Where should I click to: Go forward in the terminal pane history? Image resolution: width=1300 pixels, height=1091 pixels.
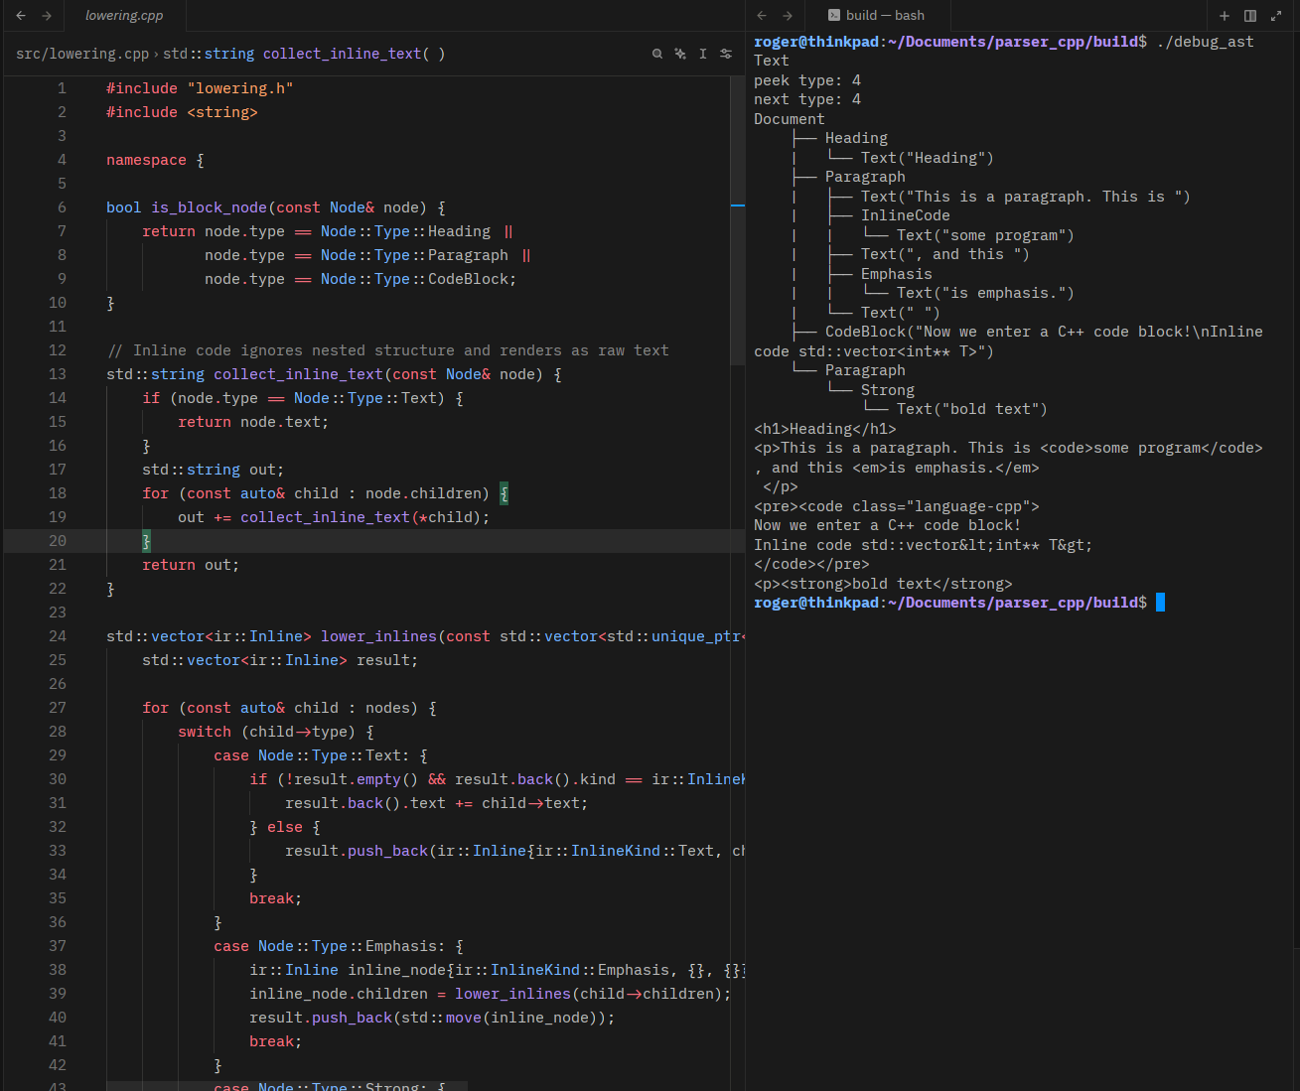click(x=788, y=16)
